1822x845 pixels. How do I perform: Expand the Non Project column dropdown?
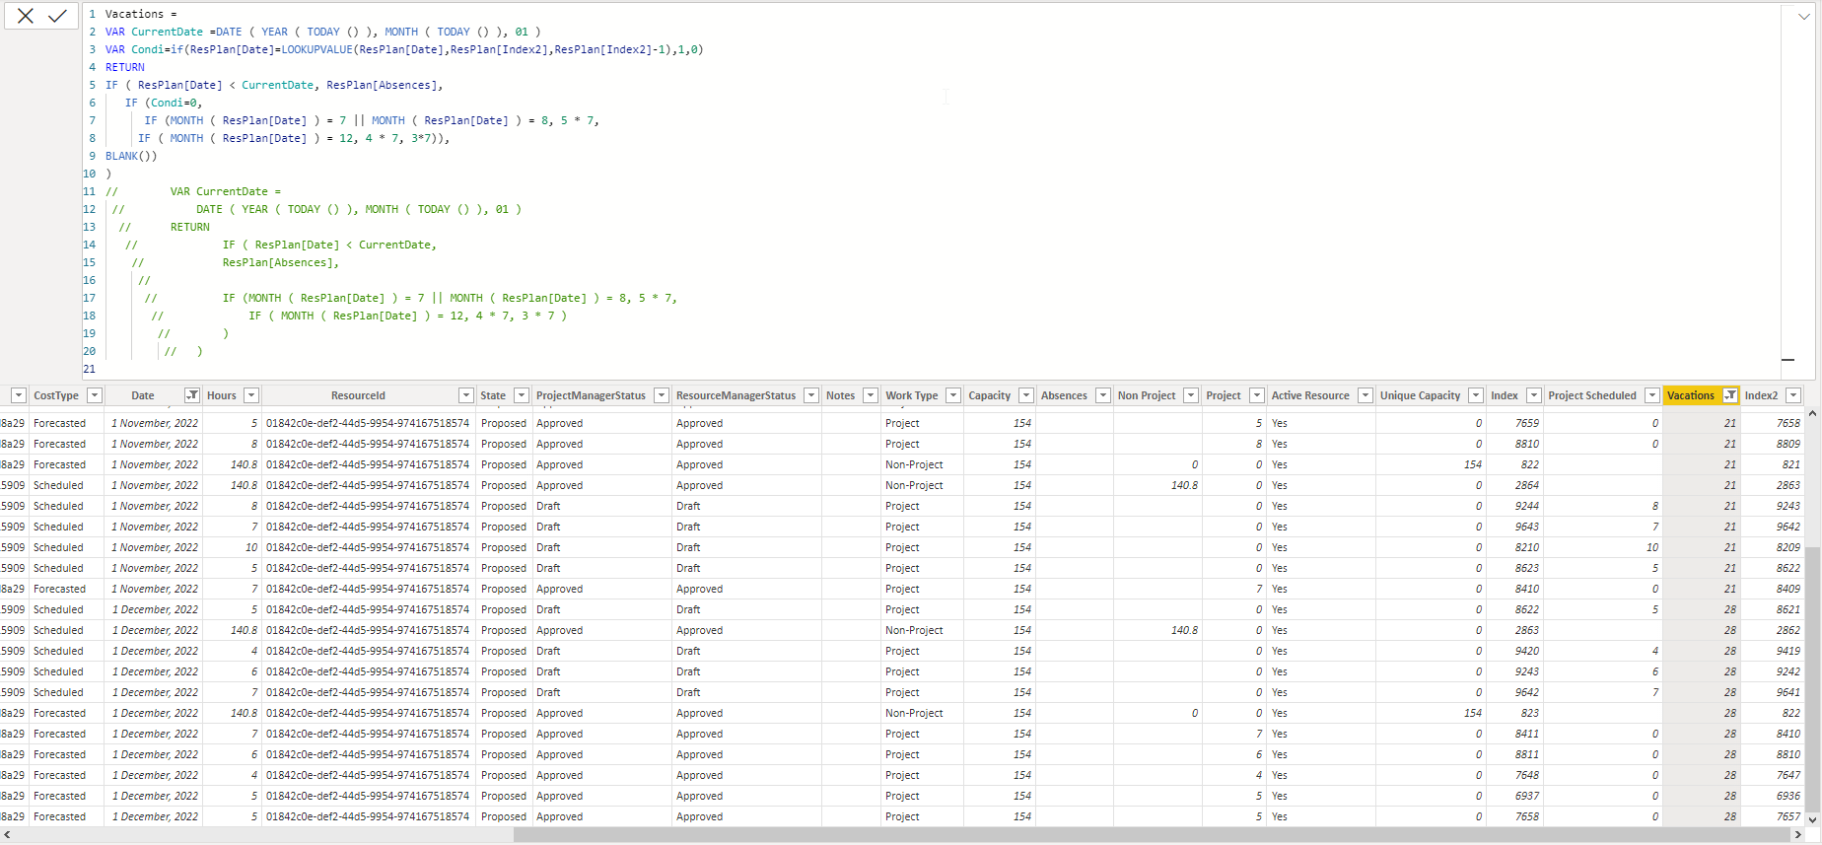point(1191,395)
